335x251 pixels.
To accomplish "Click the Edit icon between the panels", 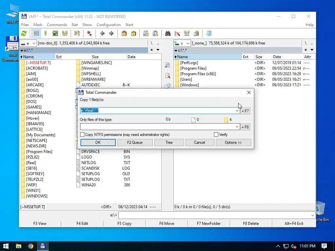I will (167, 75).
